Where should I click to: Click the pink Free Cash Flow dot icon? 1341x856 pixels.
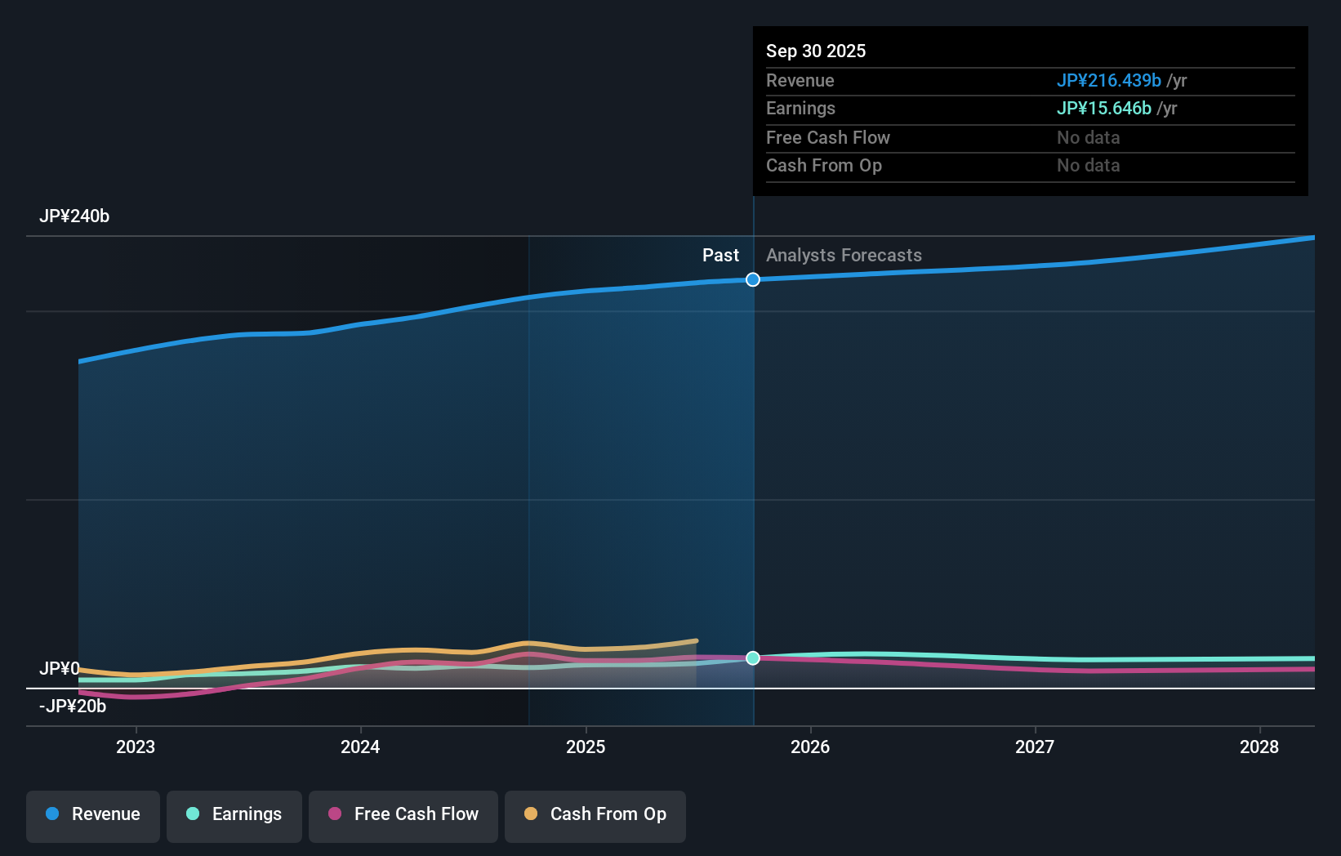point(336,814)
